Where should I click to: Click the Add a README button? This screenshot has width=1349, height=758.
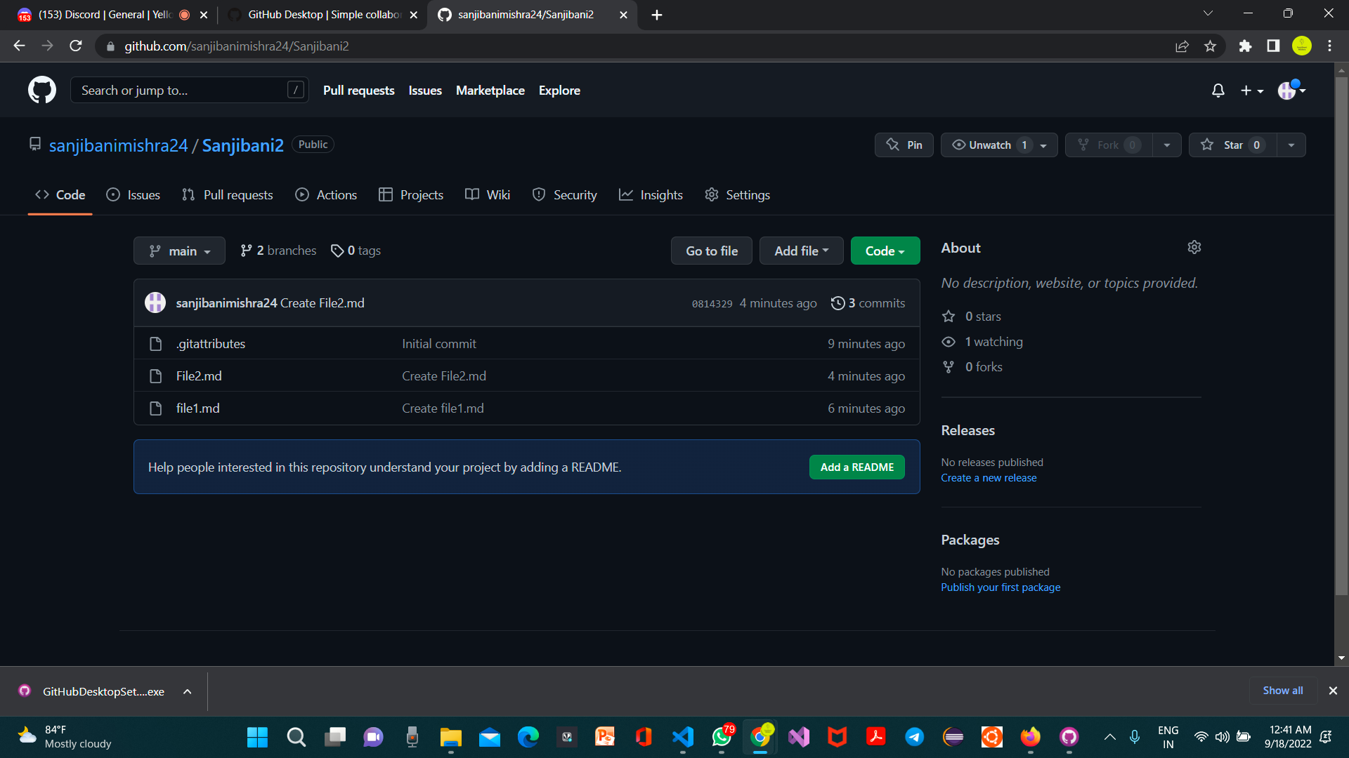(856, 467)
